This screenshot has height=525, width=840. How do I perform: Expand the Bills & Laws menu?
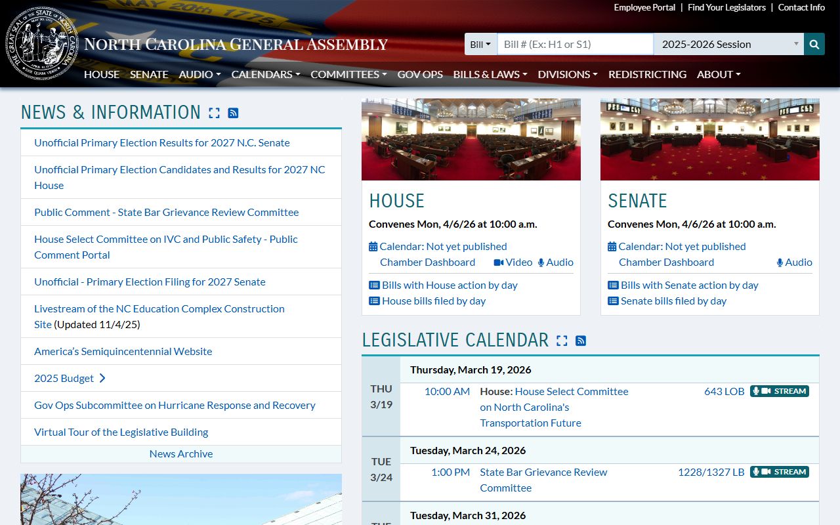pos(490,74)
